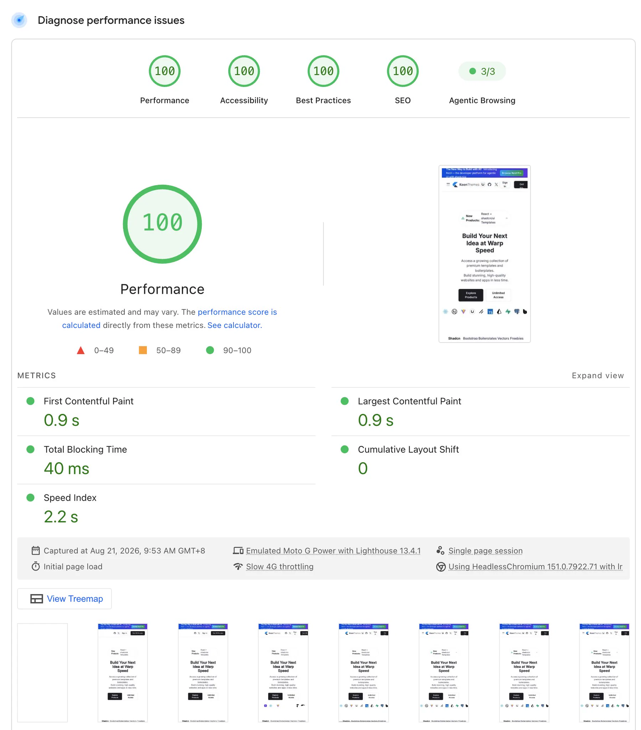Open the Slow 4G throttling details
Image resolution: width=641 pixels, height=730 pixels.
tap(280, 566)
